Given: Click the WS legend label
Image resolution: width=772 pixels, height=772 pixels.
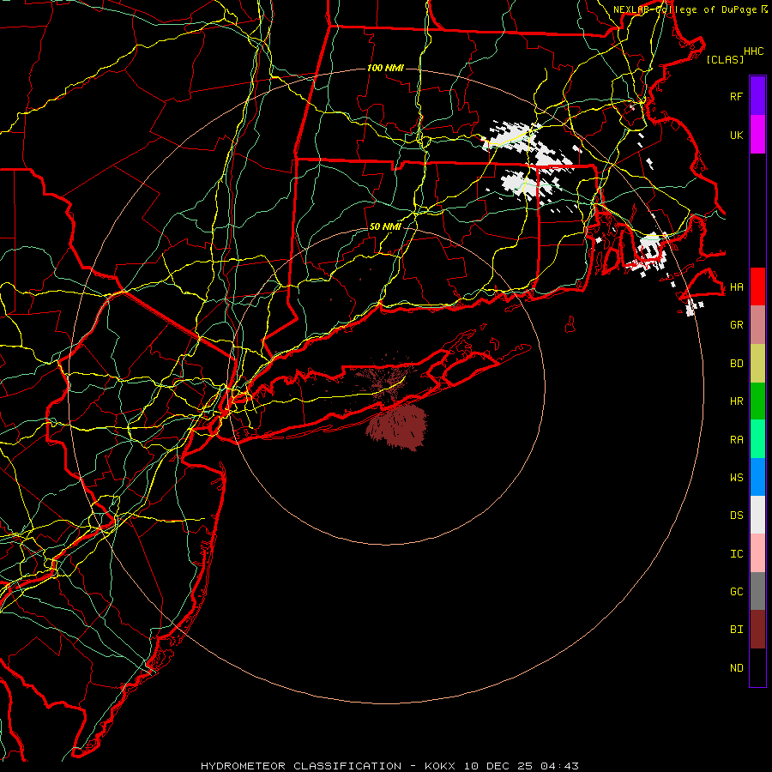Looking at the screenshot, I should point(736,477).
